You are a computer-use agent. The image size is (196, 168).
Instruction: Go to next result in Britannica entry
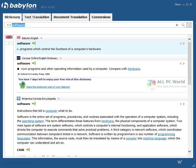pos(184,104)
